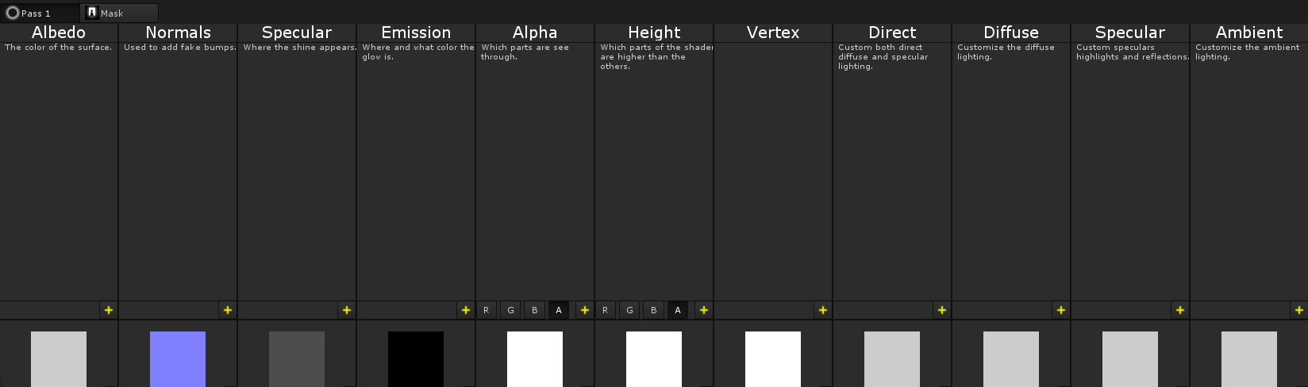Toggle the B channel under Height
Image resolution: width=1308 pixels, height=387 pixels.
tap(654, 310)
